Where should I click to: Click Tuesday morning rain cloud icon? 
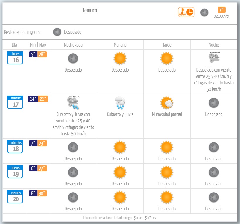coord(120,102)
